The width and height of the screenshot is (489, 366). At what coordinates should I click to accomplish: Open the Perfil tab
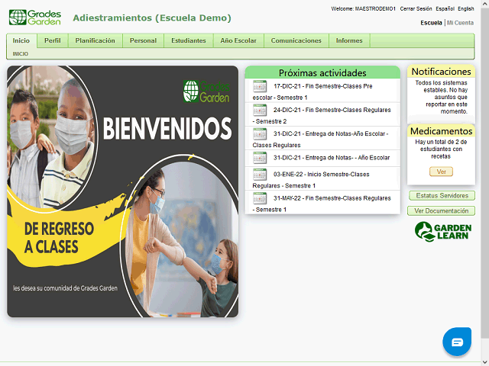coord(53,40)
